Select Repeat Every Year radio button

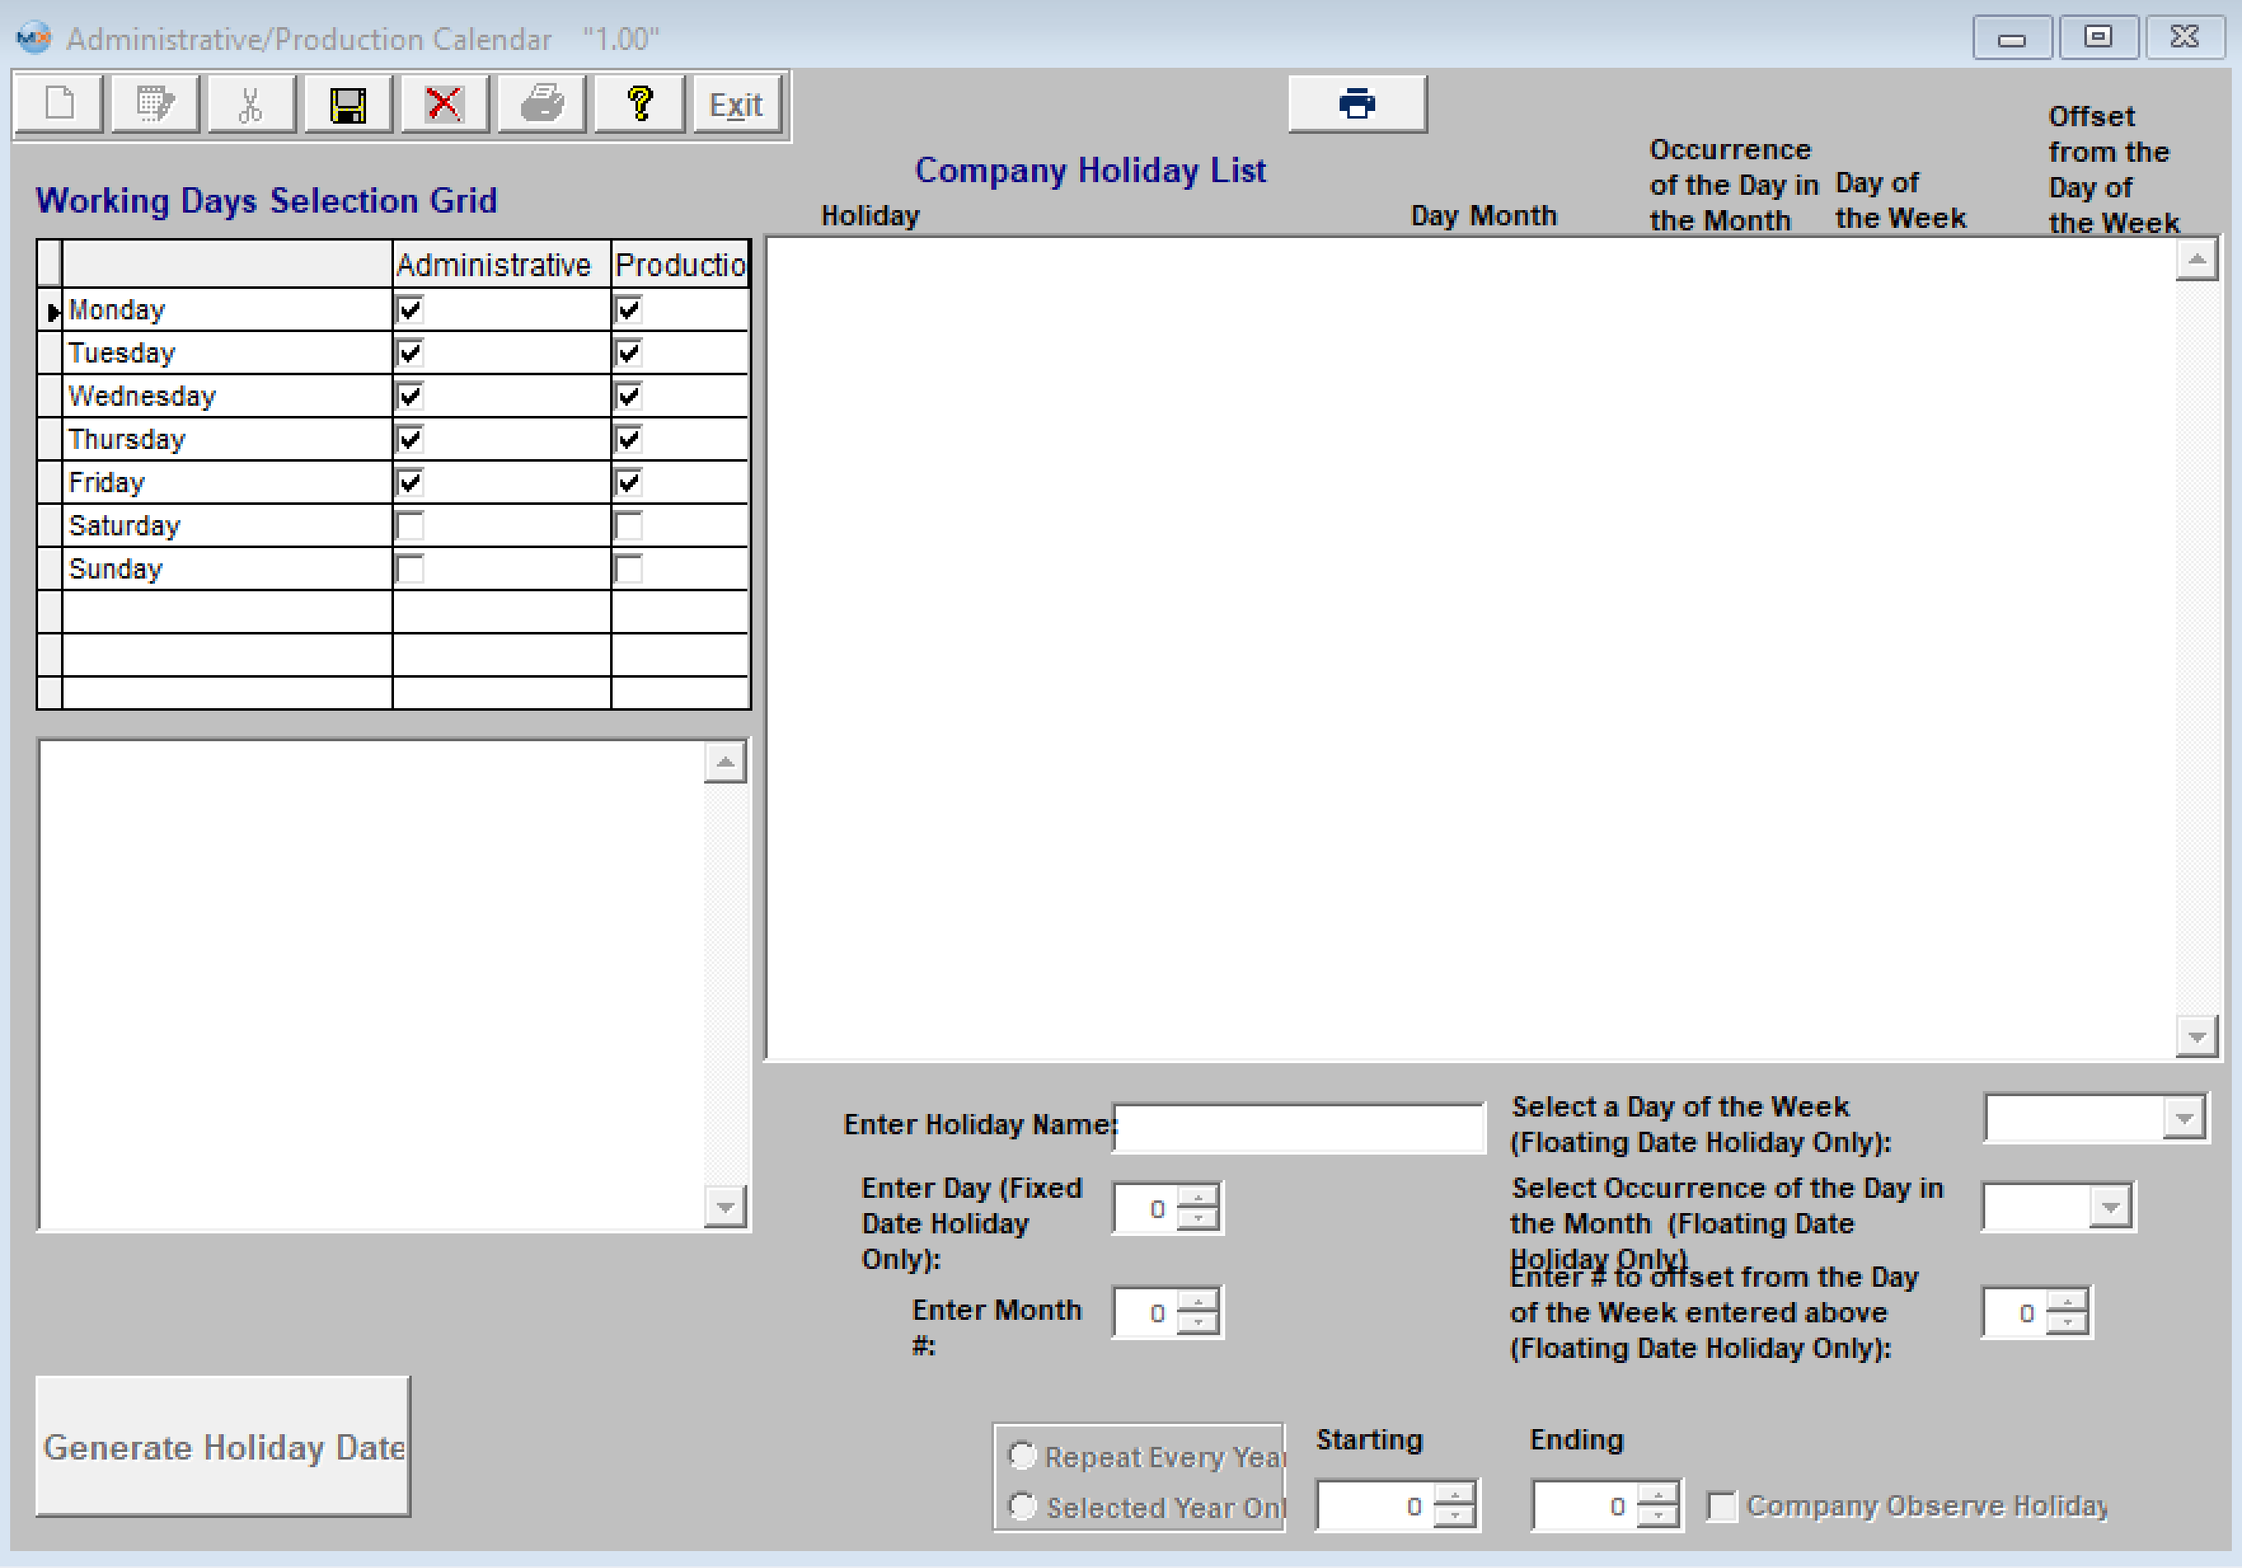coord(1023,1455)
